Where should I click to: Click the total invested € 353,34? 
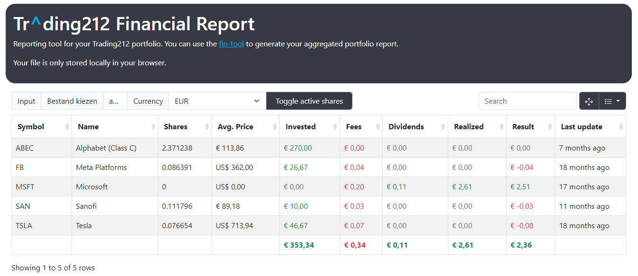299,245
